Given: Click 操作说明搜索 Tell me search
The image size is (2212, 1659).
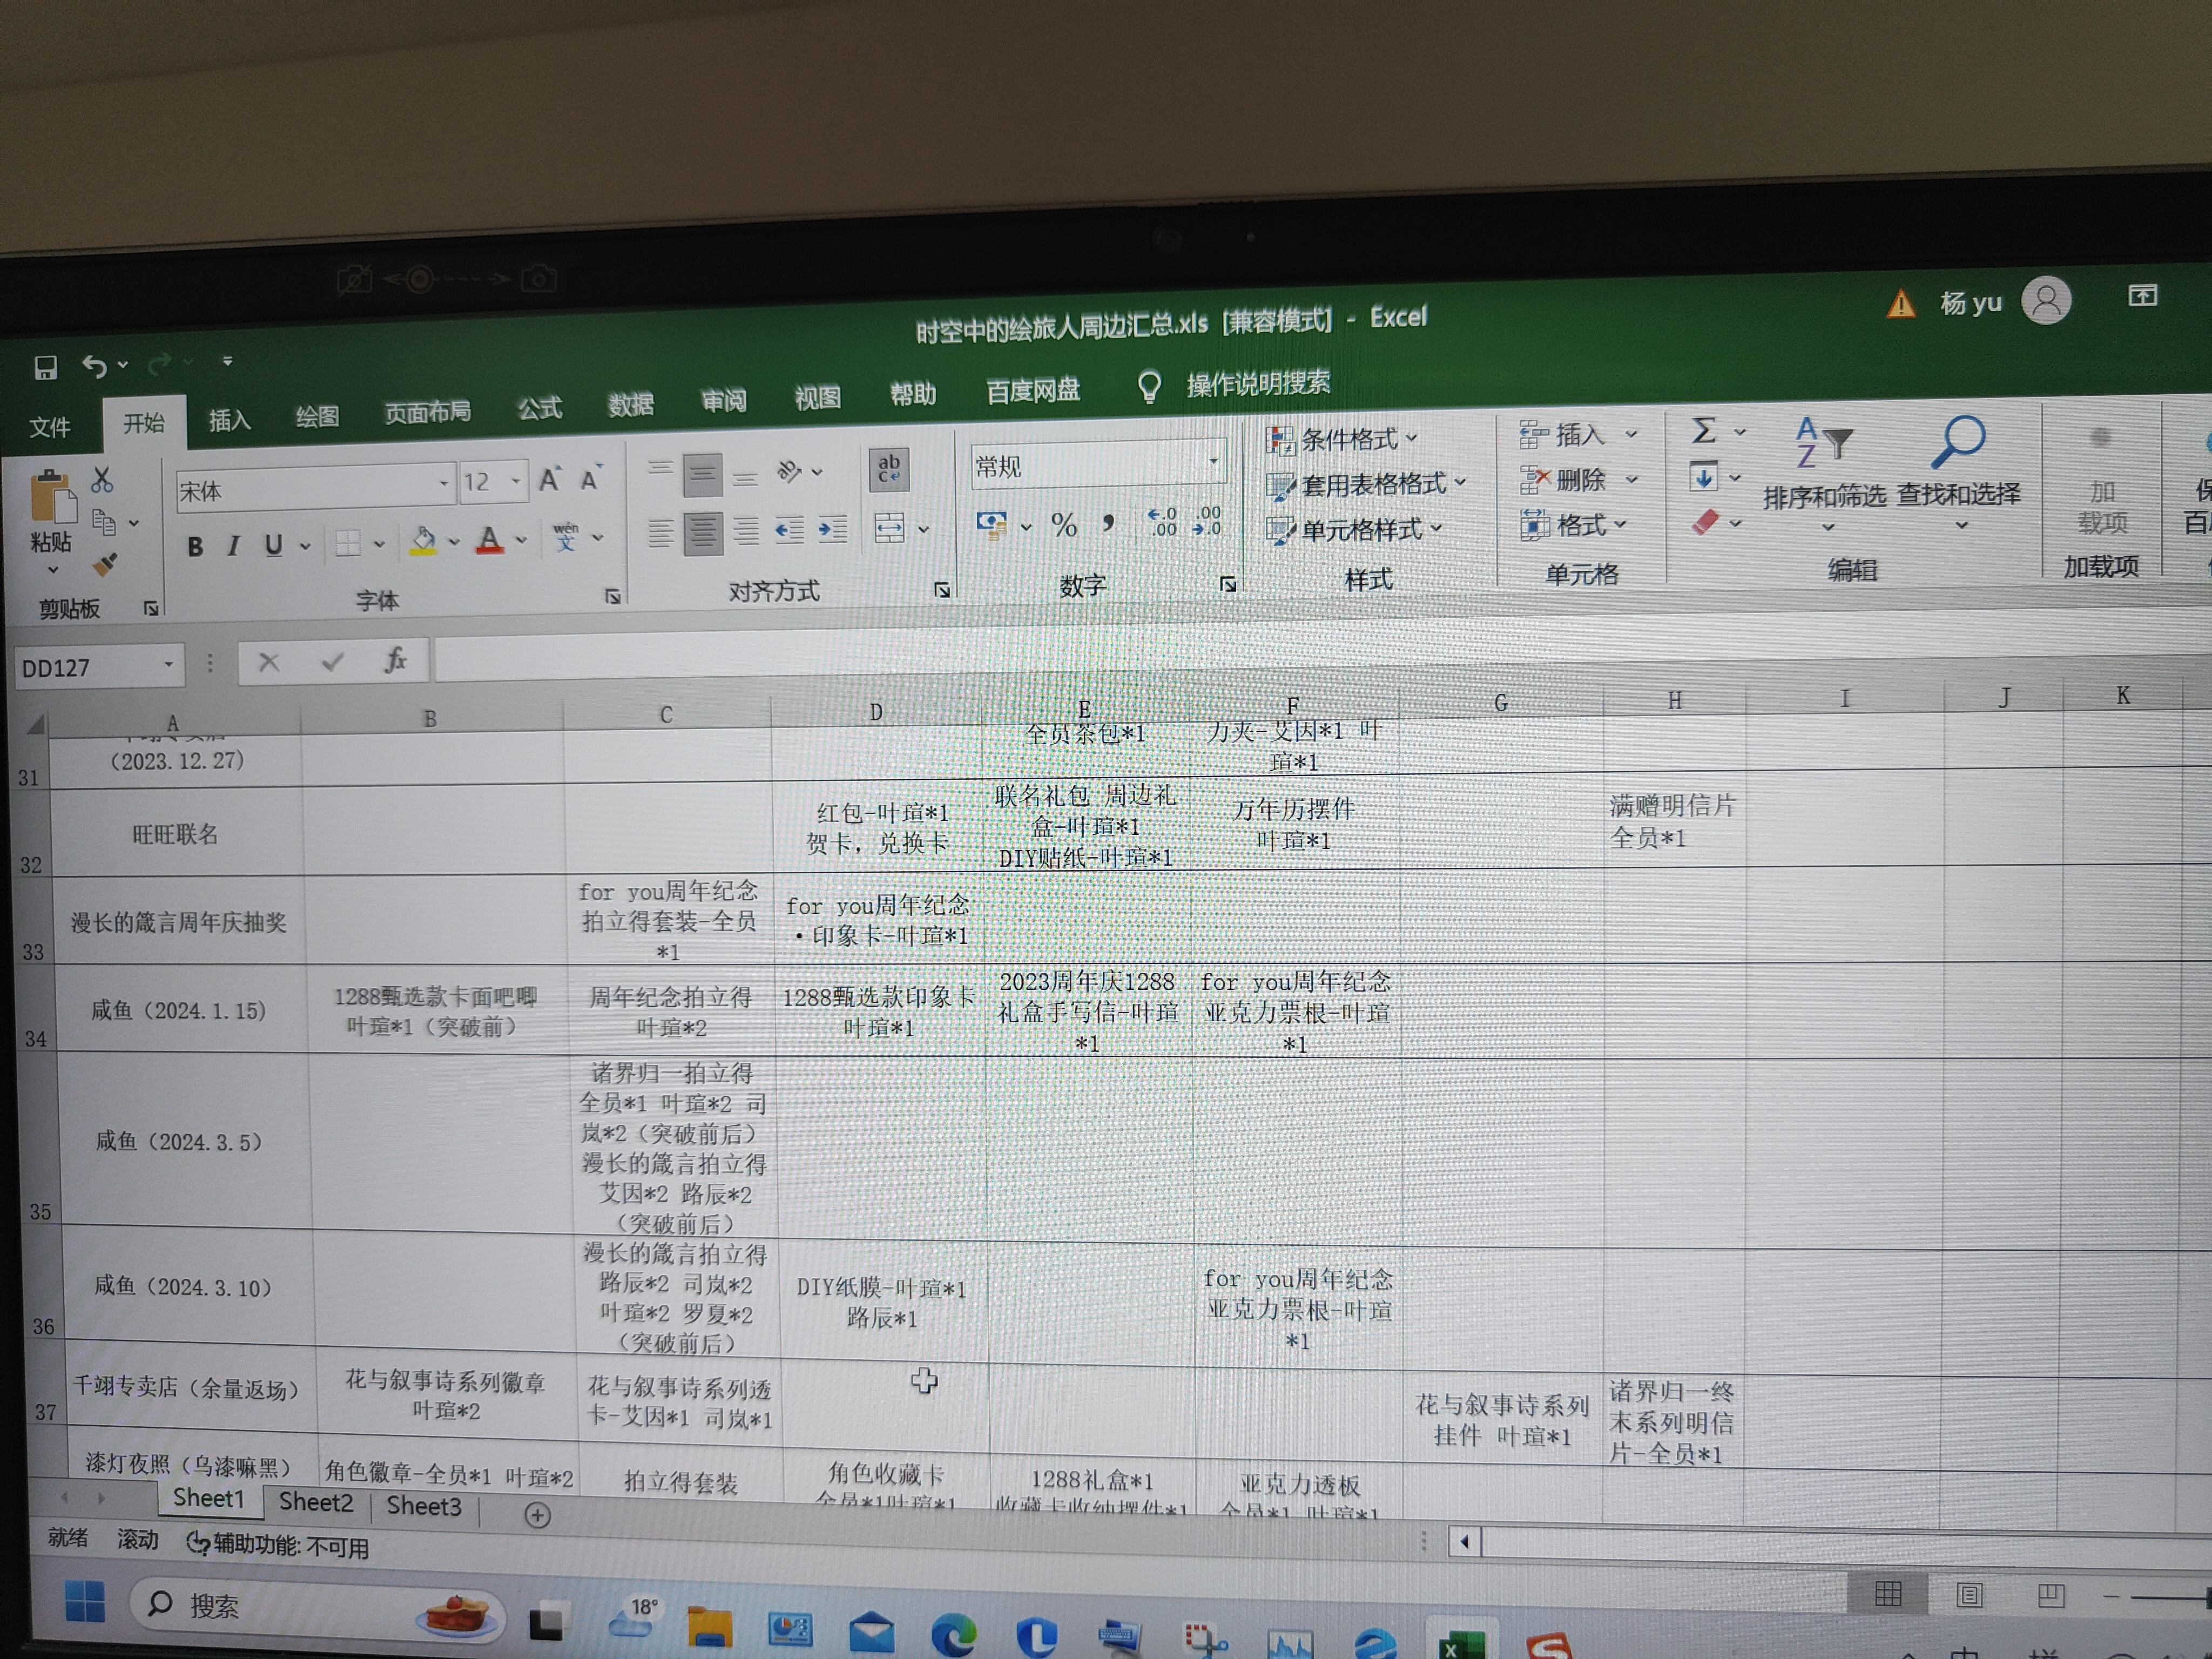Looking at the screenshot, I should coord(1236,384).
